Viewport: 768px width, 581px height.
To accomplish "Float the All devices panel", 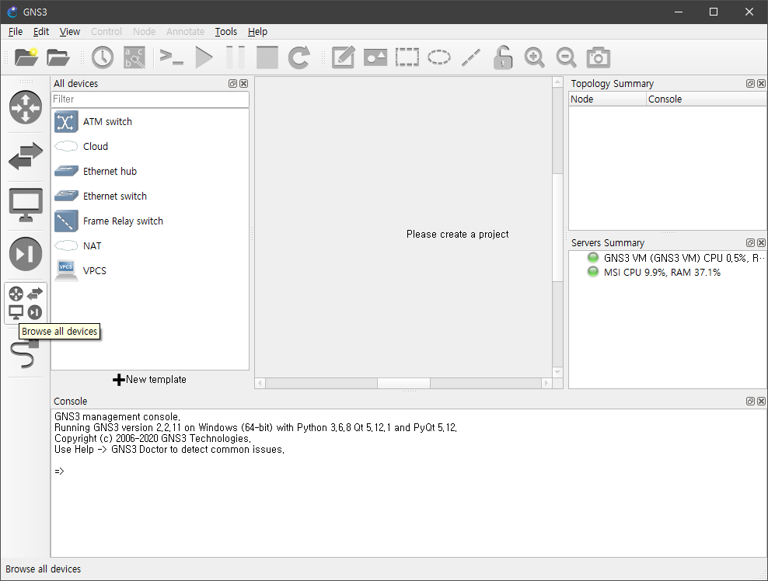I will (232, 84).
